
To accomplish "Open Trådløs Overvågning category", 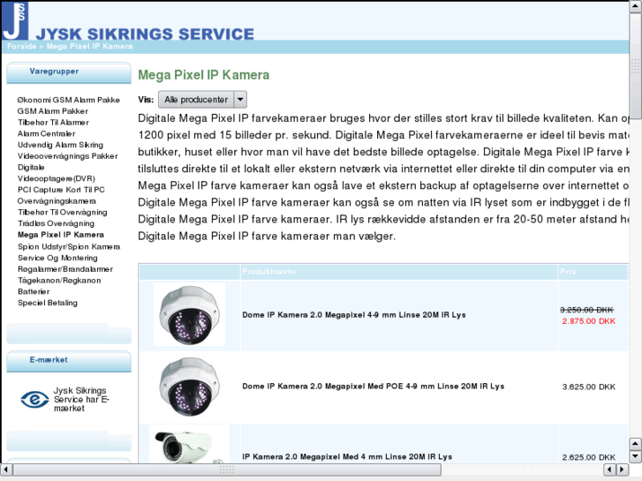I will click(57, 223).
